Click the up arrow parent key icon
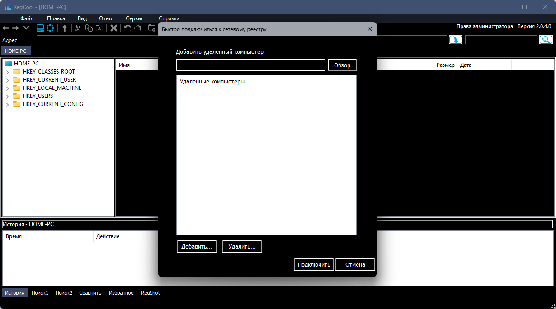The width and height of the screenshot is (556, 309). point(65,28)
